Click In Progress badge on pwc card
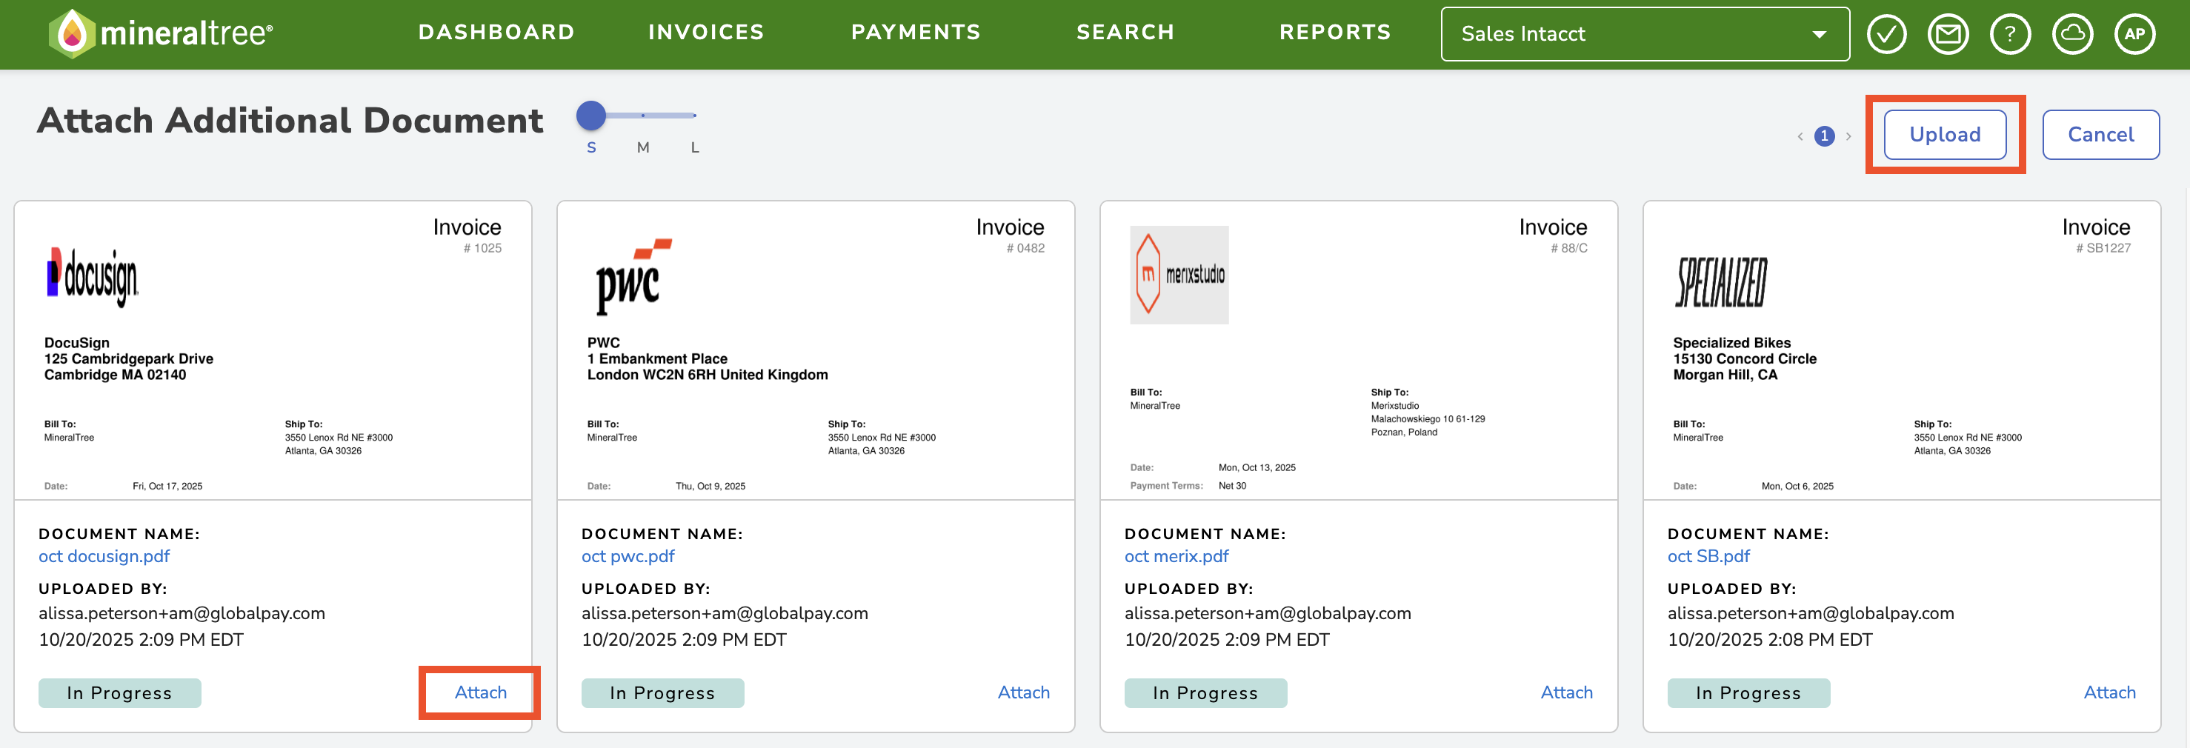This screenshot has width=2190, height=748. (x=662, y=692)
